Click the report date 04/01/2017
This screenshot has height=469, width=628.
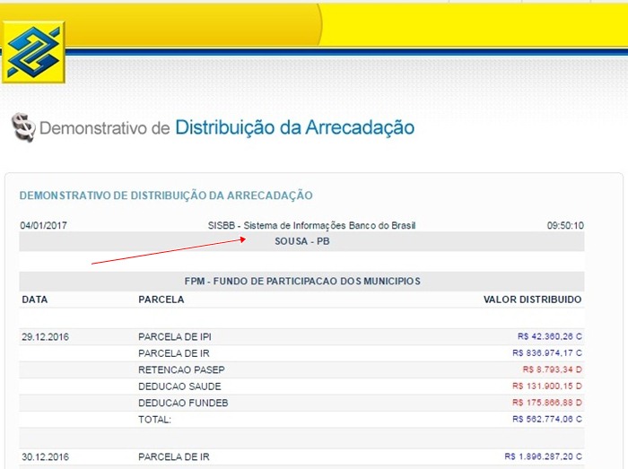coord(43,226)
